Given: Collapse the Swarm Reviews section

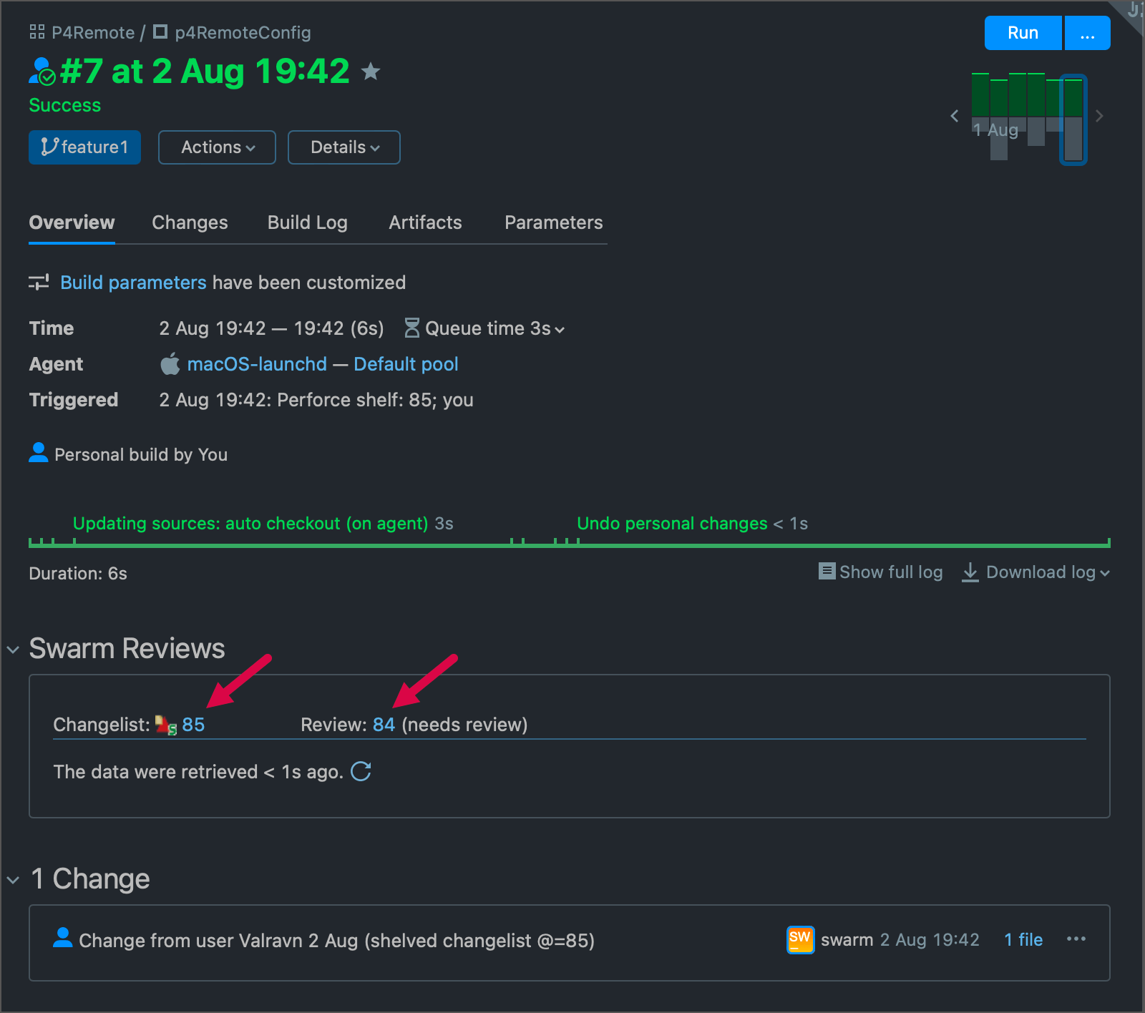Looking at the screenshot, I should [13, 650].
